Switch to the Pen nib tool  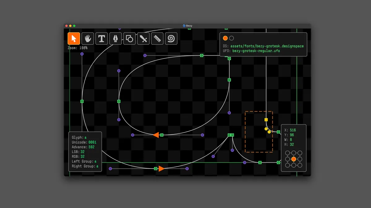[116, 39]
